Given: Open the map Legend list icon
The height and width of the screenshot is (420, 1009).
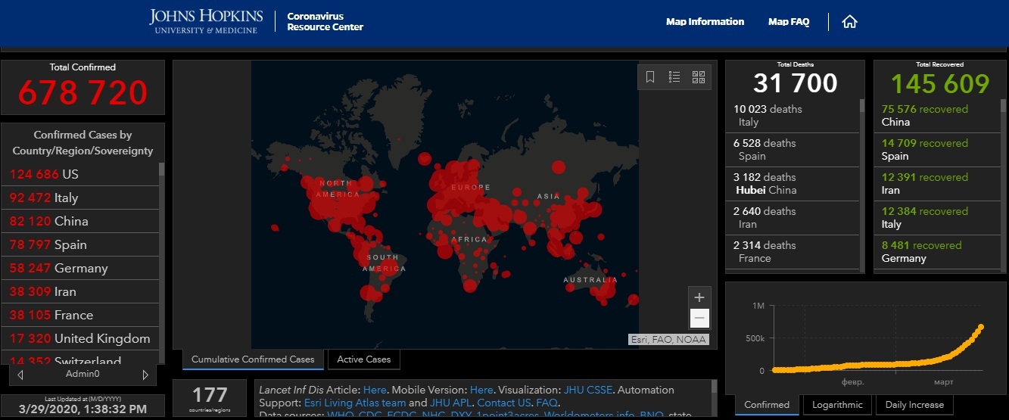Looking at the screenshot, I should 674,76.
